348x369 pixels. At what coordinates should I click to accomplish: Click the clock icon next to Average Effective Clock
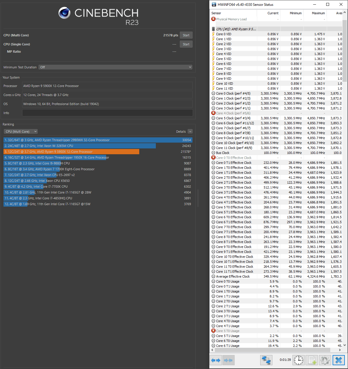[x=213, y=276]
